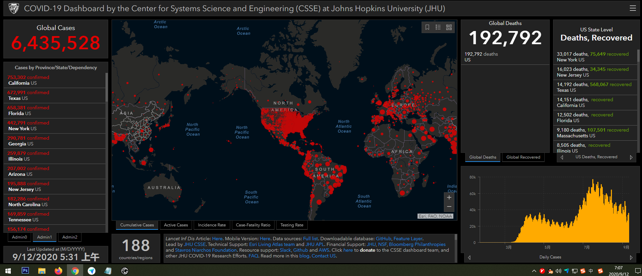642x276 pixels.
Task: Select the Active Cases map tab
Action: [176, 225]
